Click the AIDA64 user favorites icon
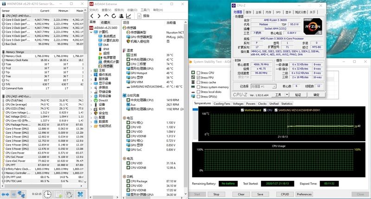This screenshot has height=199, width=371. (x=121, y=16)
